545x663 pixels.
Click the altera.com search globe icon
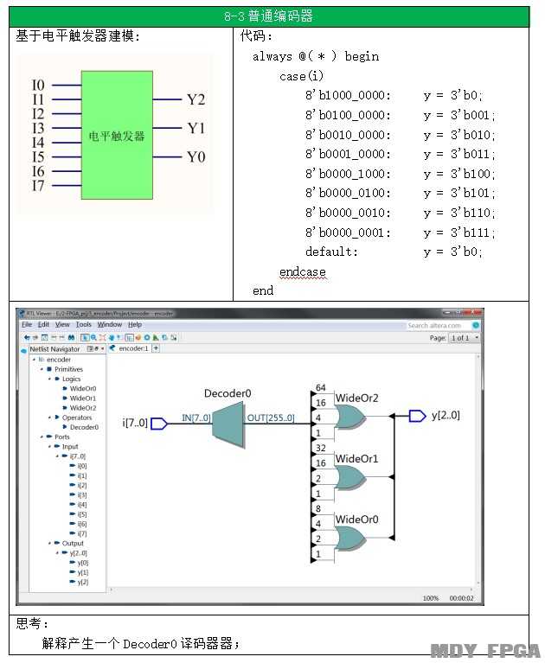[x=476, y=325]
